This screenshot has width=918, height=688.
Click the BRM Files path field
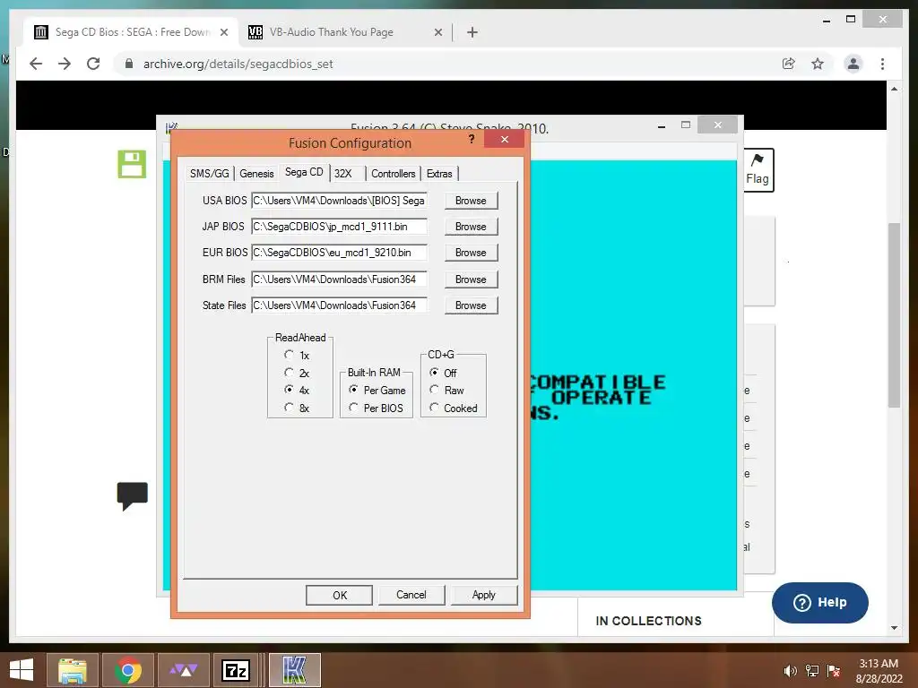pos(339,279)
